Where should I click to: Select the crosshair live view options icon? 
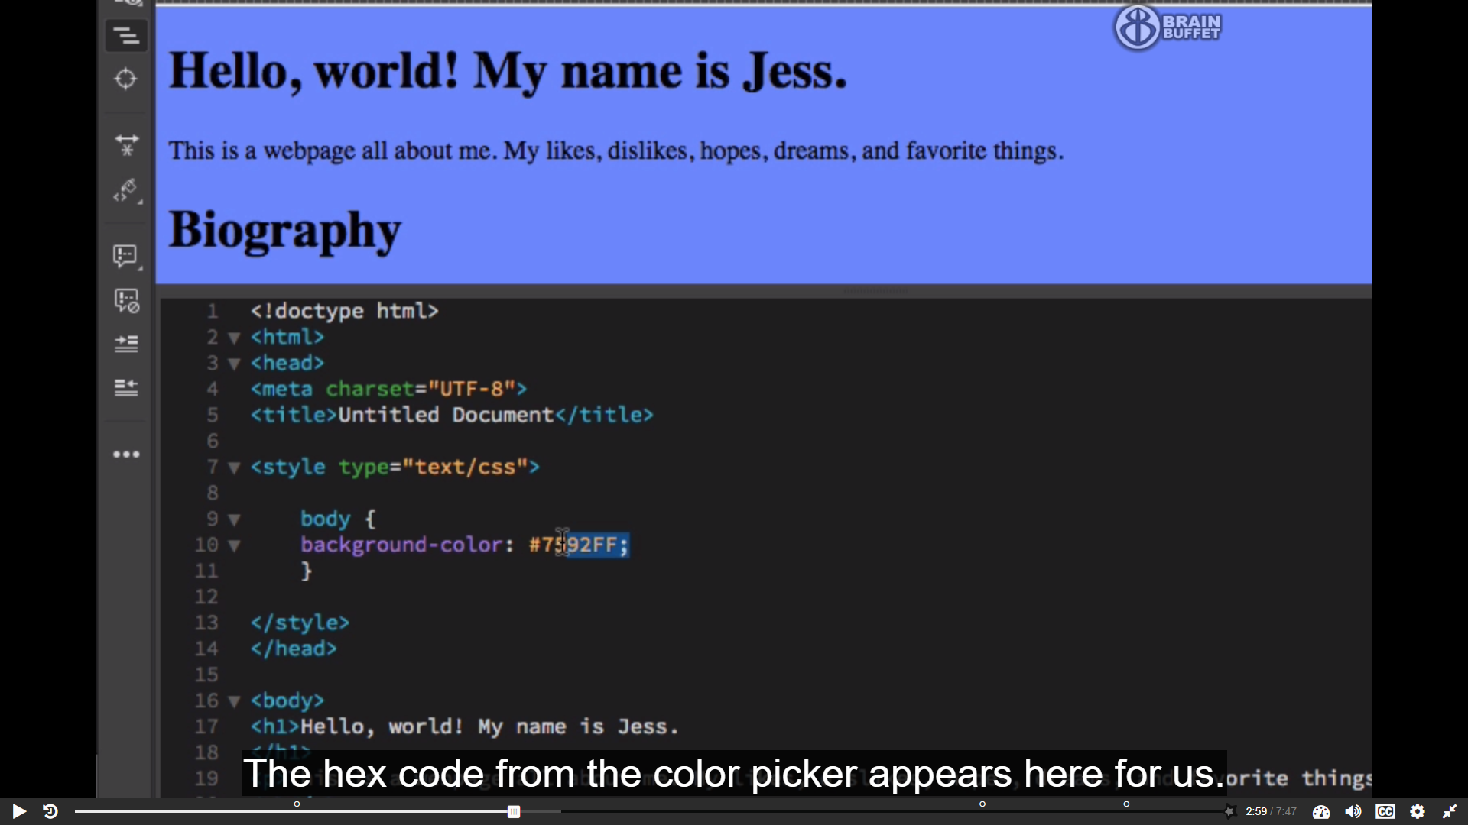[x=126, y=79]
